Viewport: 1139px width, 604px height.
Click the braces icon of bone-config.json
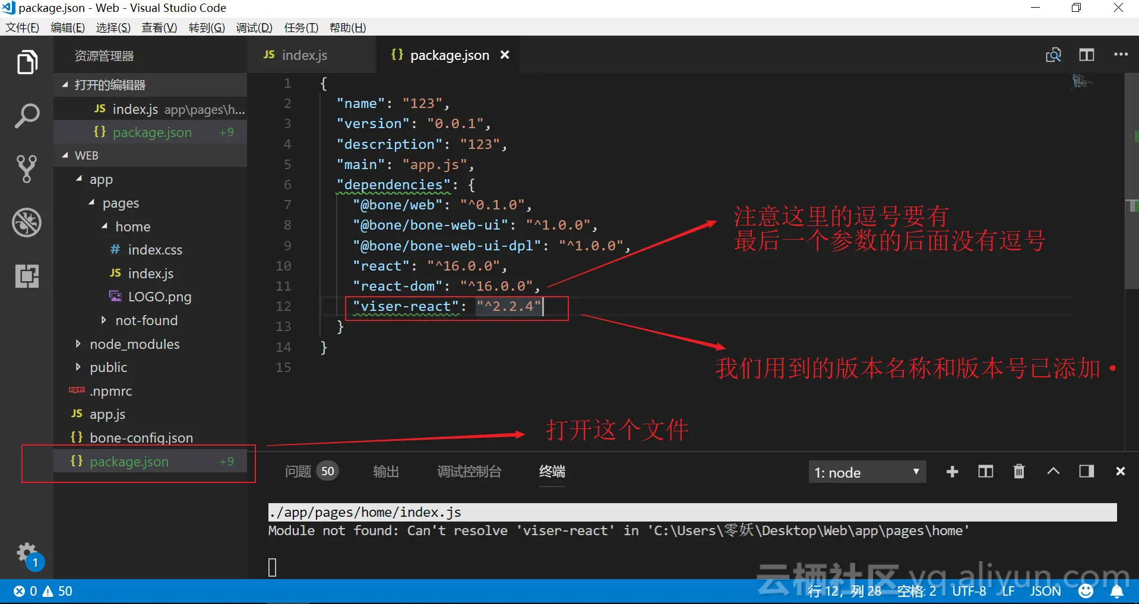pyautogui.click(x=77, y=437)
